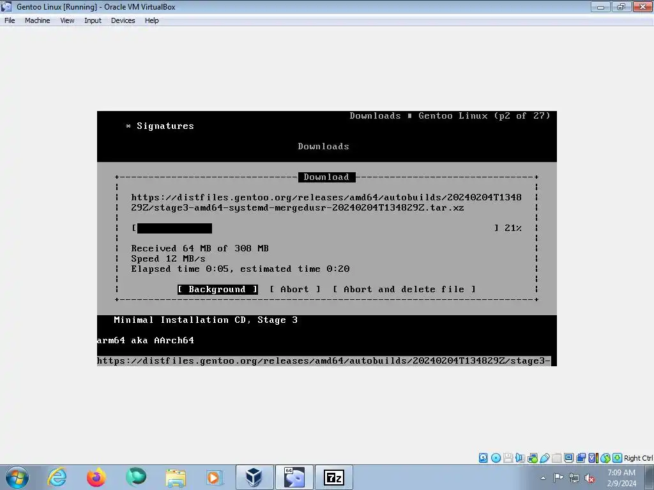Open the File menu
Viewport: 654px width, 490px height.
10,20
